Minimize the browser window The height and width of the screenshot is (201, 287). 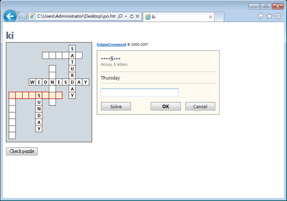click(254, 6)
